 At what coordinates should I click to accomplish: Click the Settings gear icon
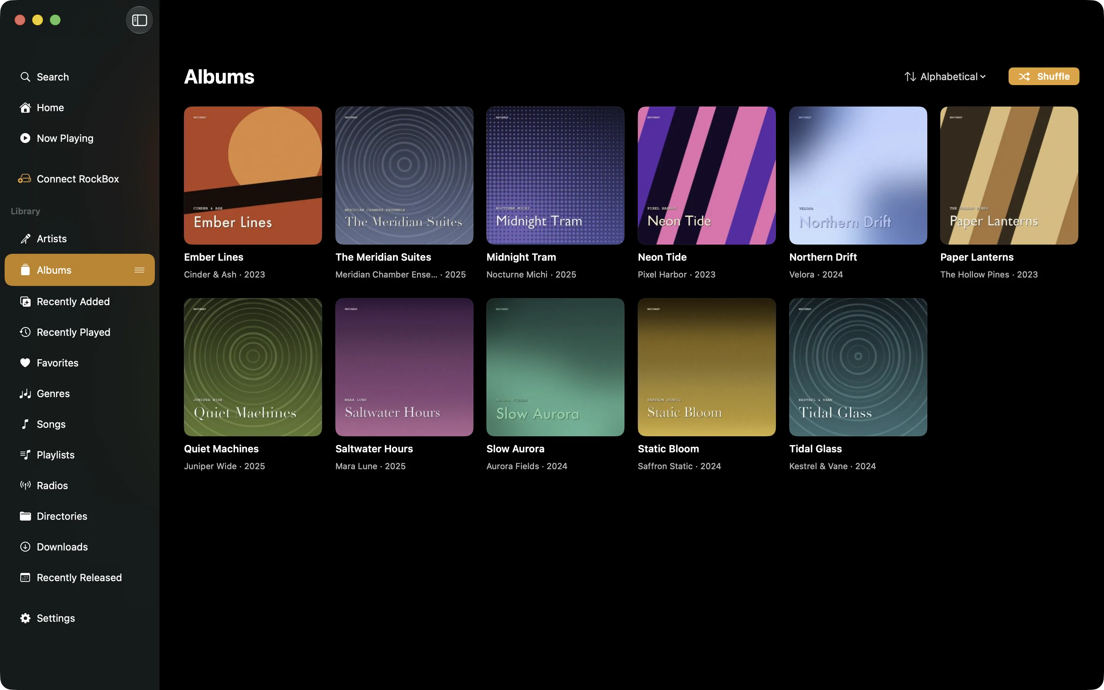pos(25,618)
